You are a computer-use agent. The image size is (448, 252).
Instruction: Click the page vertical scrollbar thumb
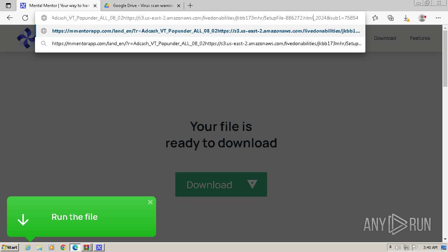tap(445, 58)
